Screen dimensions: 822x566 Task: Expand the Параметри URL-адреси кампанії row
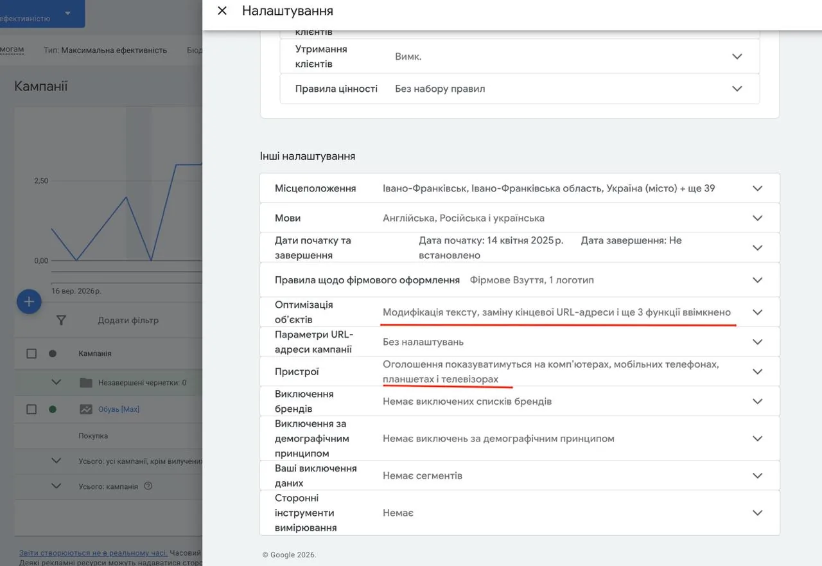tap(758, 342)
